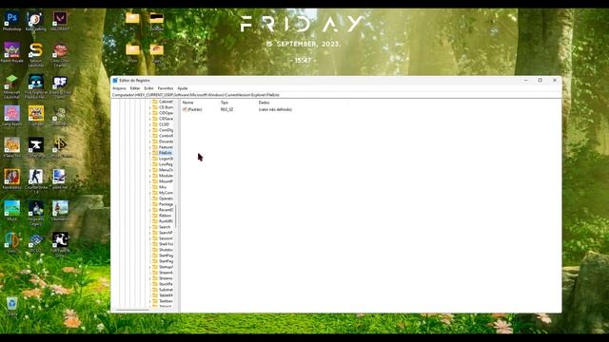Expand the CLSID registry key

pos(150,124)
